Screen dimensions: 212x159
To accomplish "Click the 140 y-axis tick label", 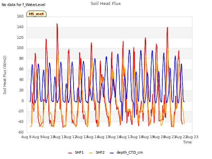I will click(20, 27).
